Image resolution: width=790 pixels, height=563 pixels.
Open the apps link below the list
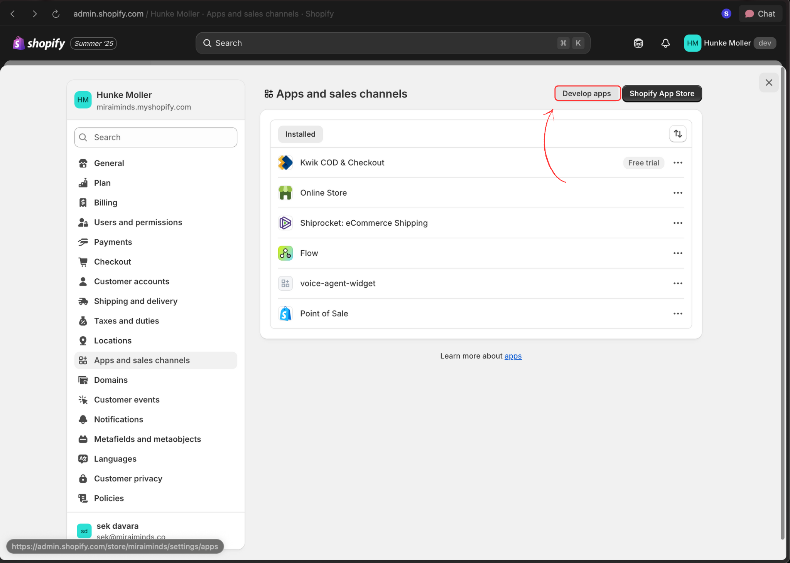point(513,356)
